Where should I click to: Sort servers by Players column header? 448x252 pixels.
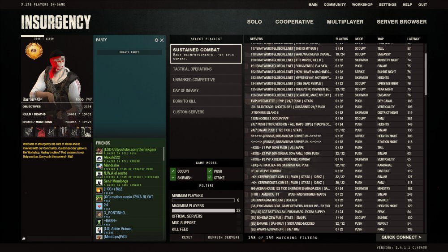(x=341, y=39)
